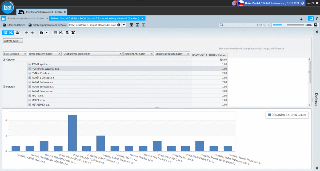Viewport: 320px width, 171px height.
Task: Click the lock icon beside breadcrumb
Action: 3,18
